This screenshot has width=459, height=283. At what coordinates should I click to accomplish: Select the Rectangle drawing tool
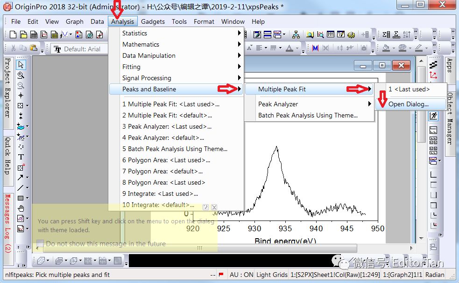point(21,198)
